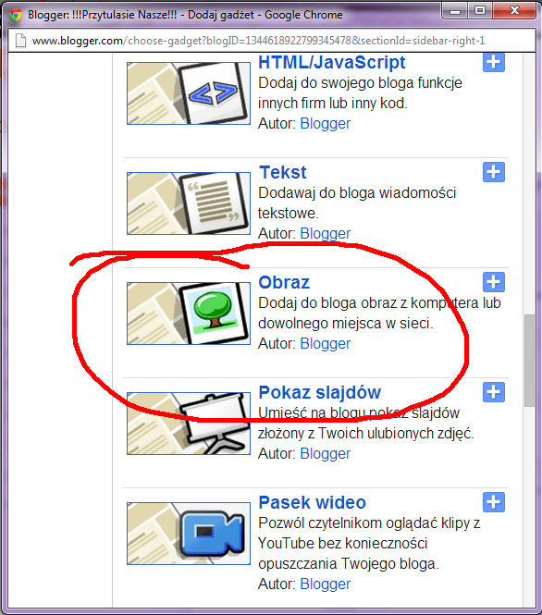Click the Pasek wideo camera thumbnail
The image size is (542, 615).
(189, 534)
